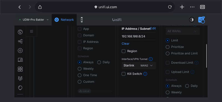Show the 46 open tabs
The height and width of the screenshot is (102, 222).
pyautogui.click(x=203, y=7)
